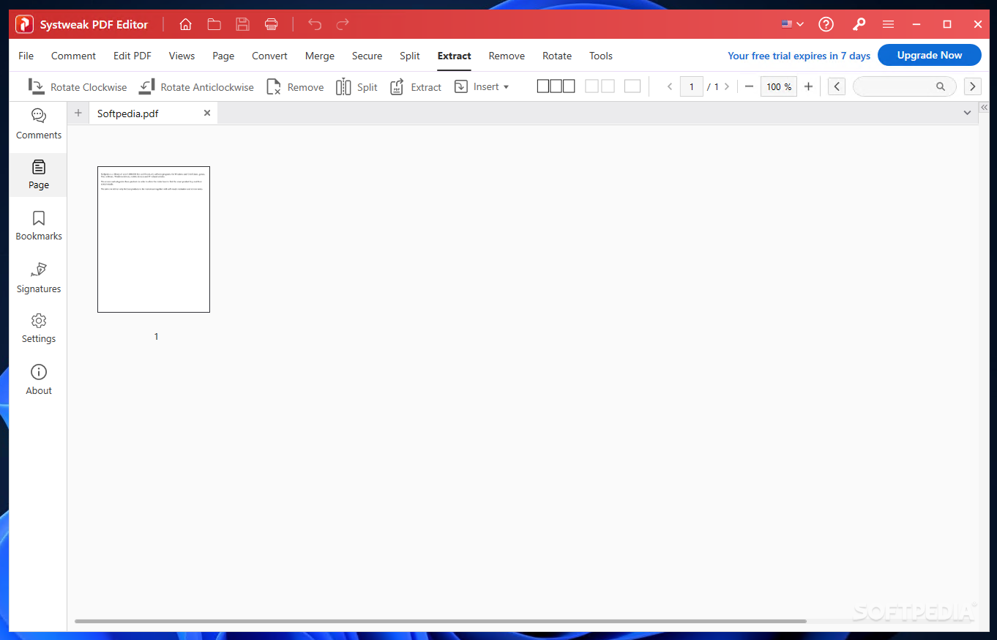The image size is (997, 640).
Task: Click the Remove page tool
Action: [x=295, y=87]
